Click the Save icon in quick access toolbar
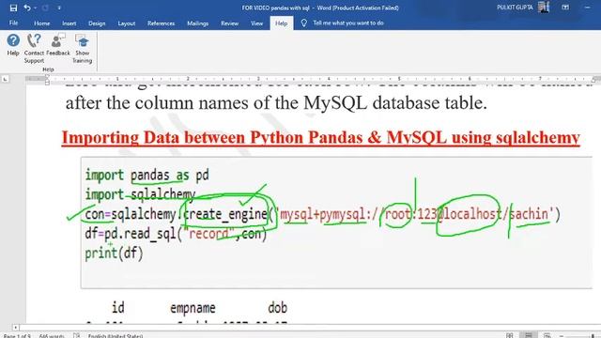The height and width of the screenshot is (338, 601). [x=13, y=8]
